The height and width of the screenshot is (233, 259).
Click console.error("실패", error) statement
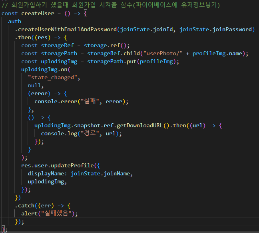(81, 101)
